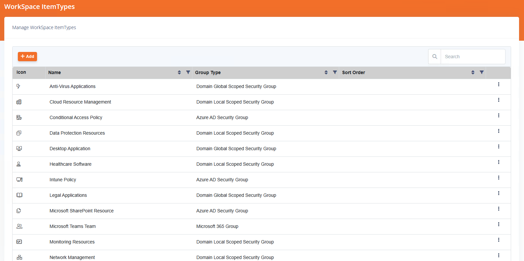Screen dimensions: 524x261
Task: Click the Desktop Application row icon
Action: [19, 149]
